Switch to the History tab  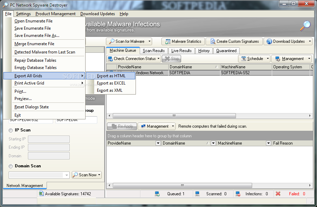click(x=204, y=50)
